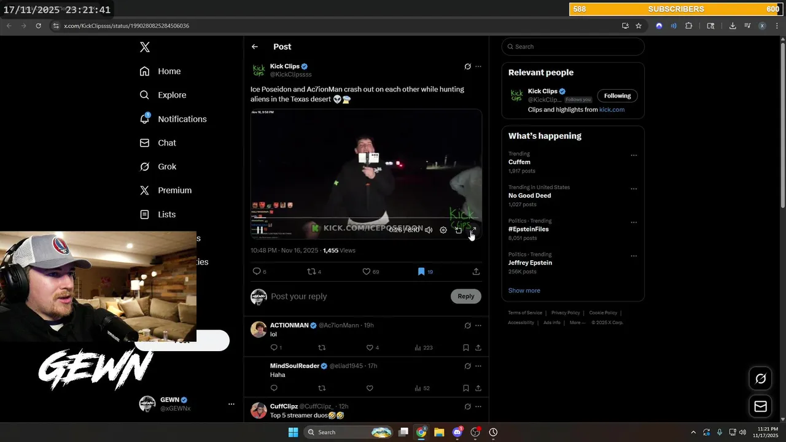Go to Home in the sidebar
Image resolution: width=786 pixels, height=442 pixels.
160,71
